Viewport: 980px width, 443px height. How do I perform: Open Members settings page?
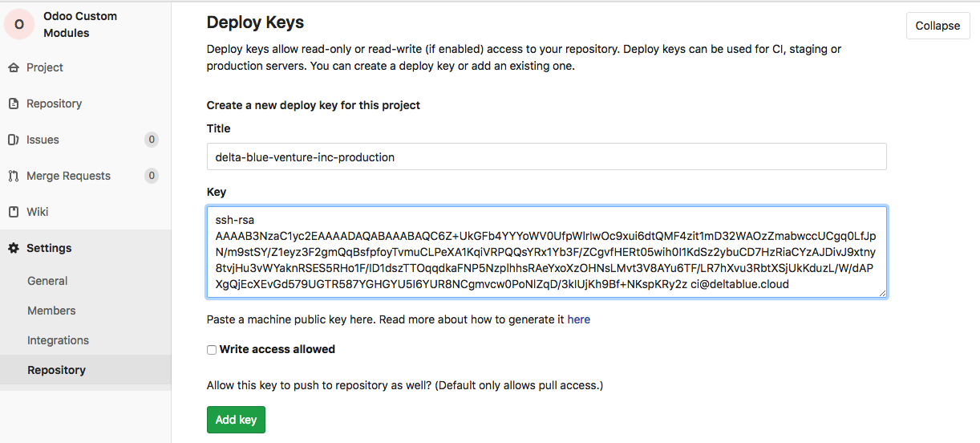51,311
